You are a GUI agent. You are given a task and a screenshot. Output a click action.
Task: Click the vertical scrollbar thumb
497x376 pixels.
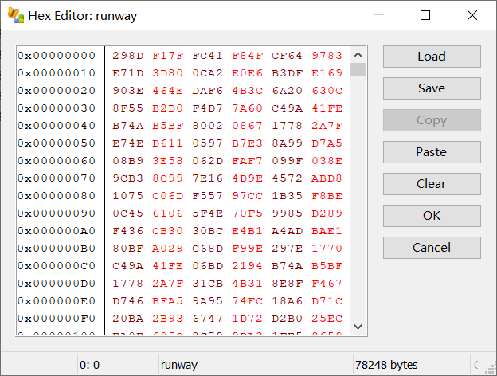point(358,69)
